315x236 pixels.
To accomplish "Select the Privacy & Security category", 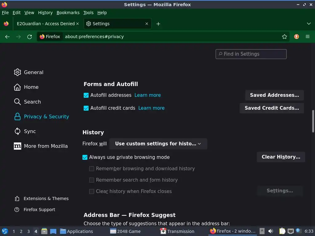I will pyautogui.click(x=42, y=116).
